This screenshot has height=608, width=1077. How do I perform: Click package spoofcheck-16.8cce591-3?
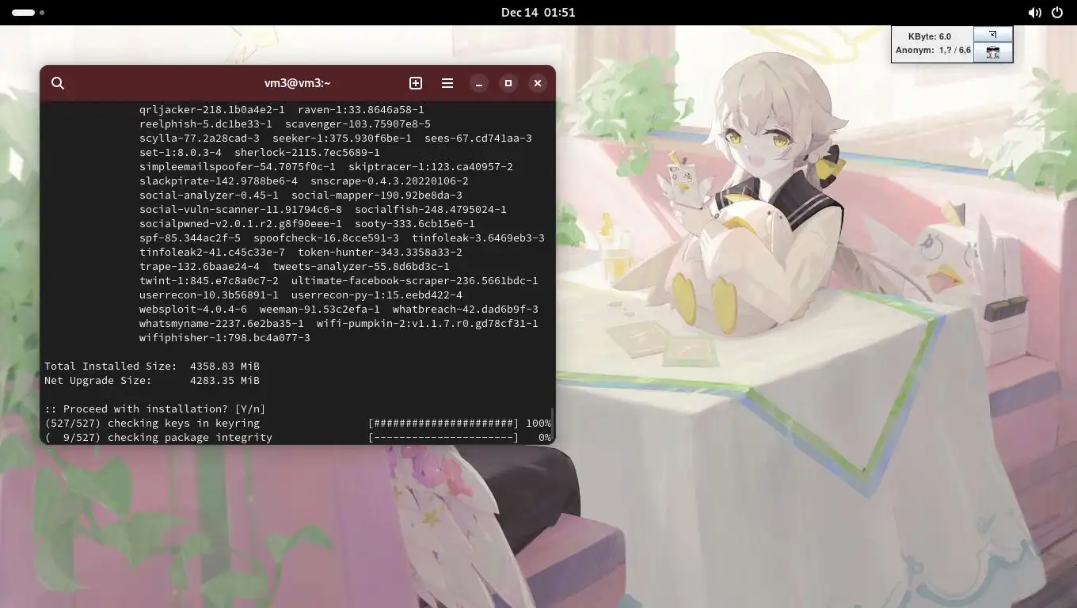click(326, 238)
